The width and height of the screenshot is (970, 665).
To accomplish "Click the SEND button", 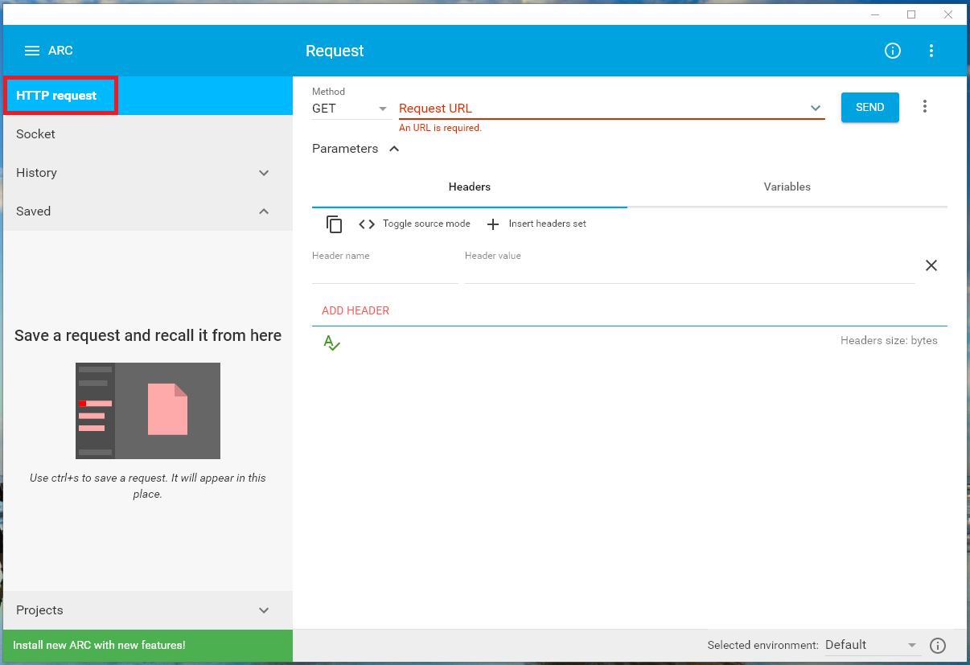I will click(870, 107).
